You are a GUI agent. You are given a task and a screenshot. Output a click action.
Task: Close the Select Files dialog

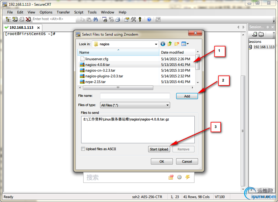(x=195, y=33)
